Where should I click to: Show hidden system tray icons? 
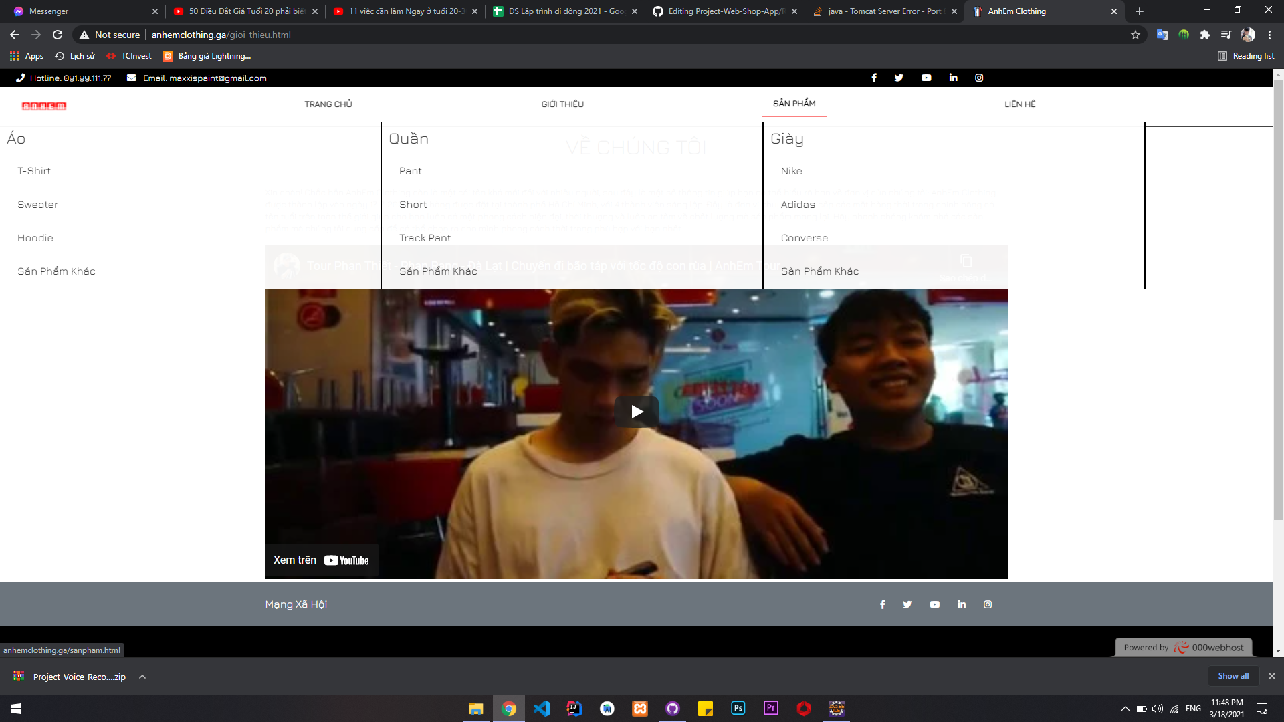pyautogui.click(x=1126, y=709)
